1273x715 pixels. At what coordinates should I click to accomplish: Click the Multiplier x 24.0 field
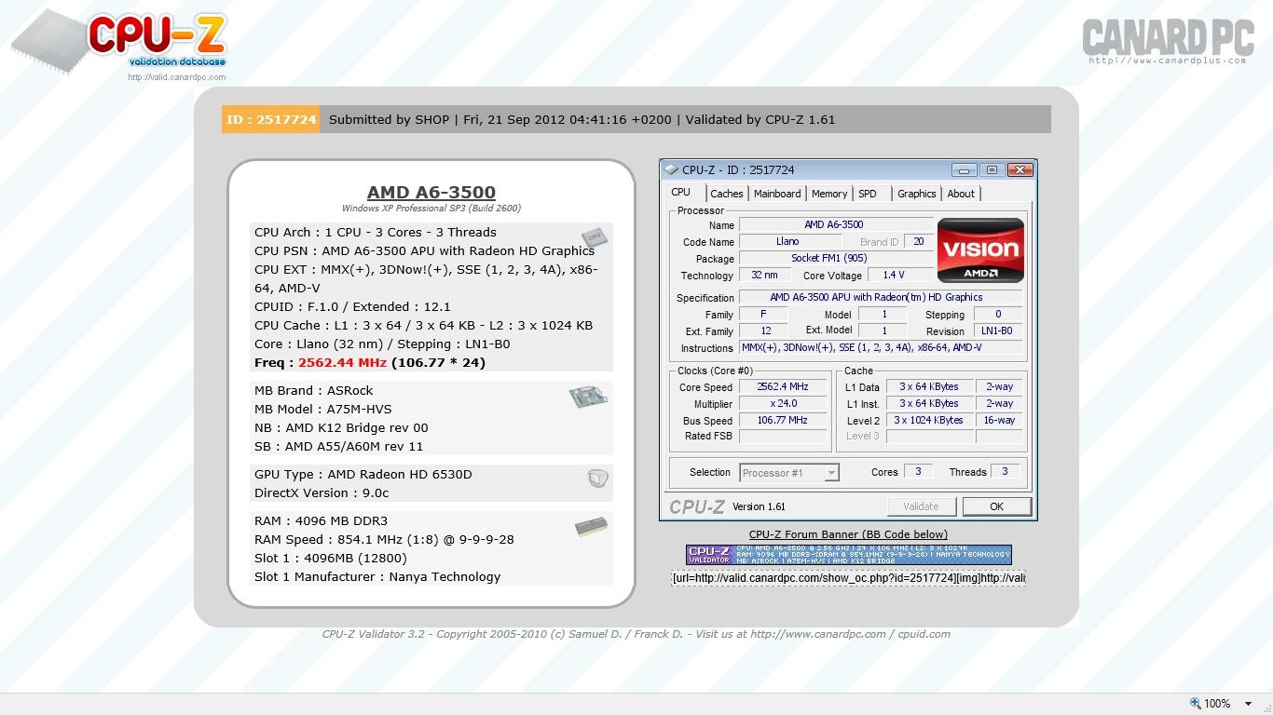[x=783, y=404]
